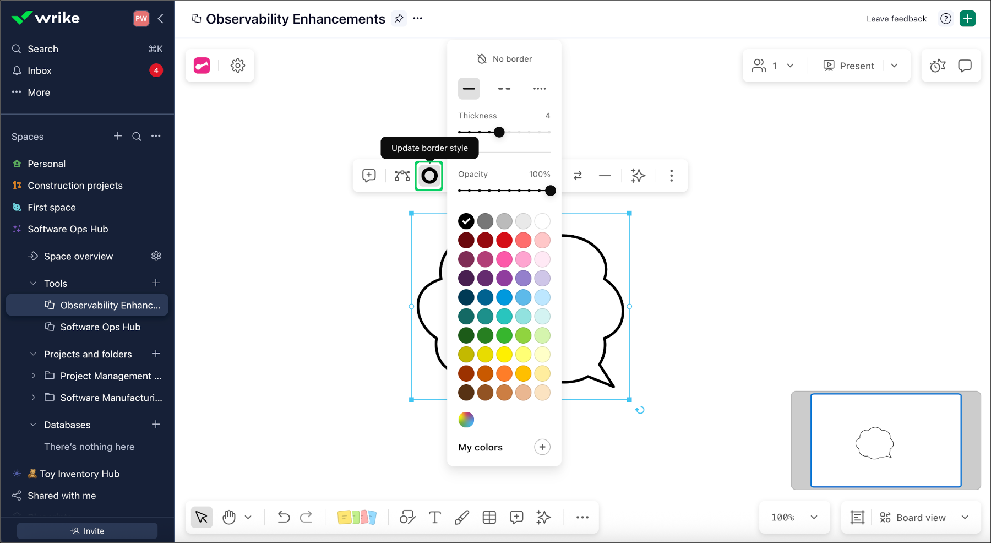Select the edit points tool on the shape toolbar
991x543 pixels.
coord(401,176)
